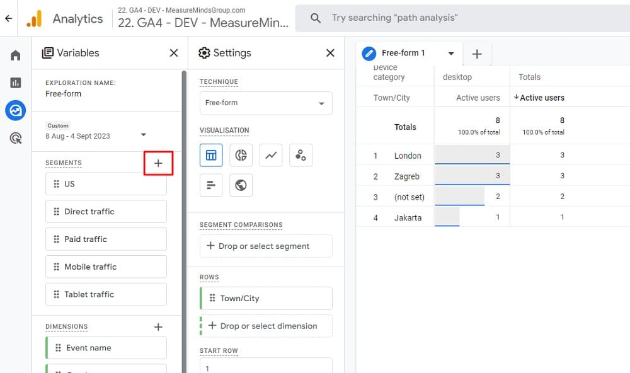Image resolution: width=630 pixels, height=373 pixels.
Task: Close the Variables panel
Action: pos(173,53)
